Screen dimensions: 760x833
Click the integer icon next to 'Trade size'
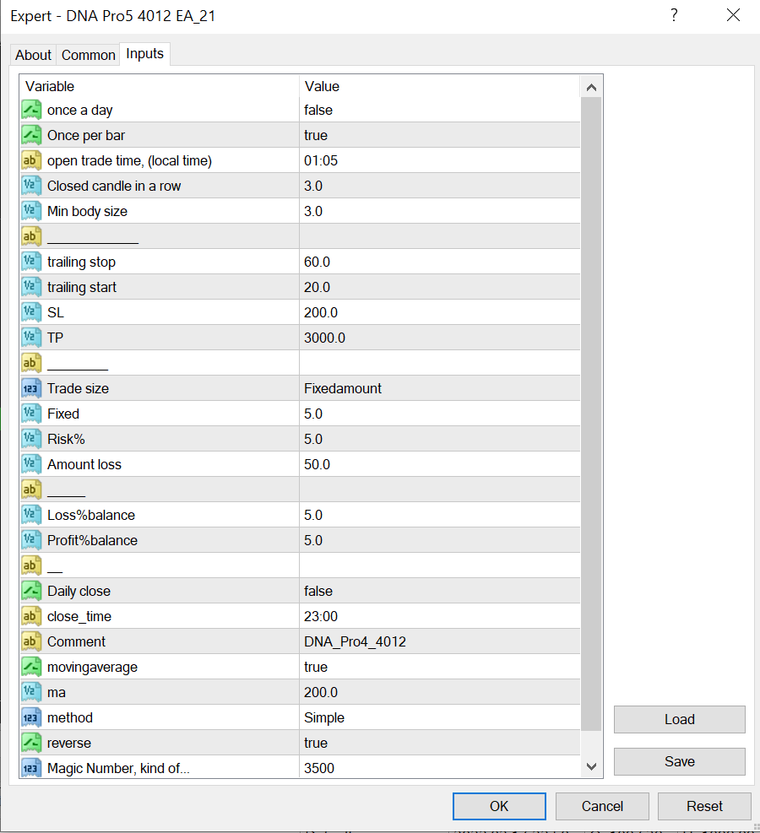[31, 388]
